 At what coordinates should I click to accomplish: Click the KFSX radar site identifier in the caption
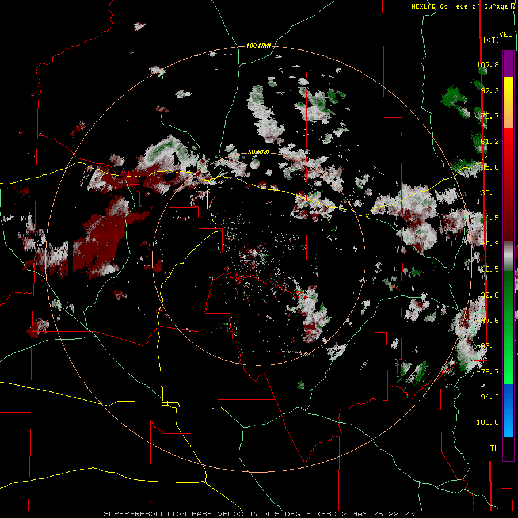coord(327,514)
